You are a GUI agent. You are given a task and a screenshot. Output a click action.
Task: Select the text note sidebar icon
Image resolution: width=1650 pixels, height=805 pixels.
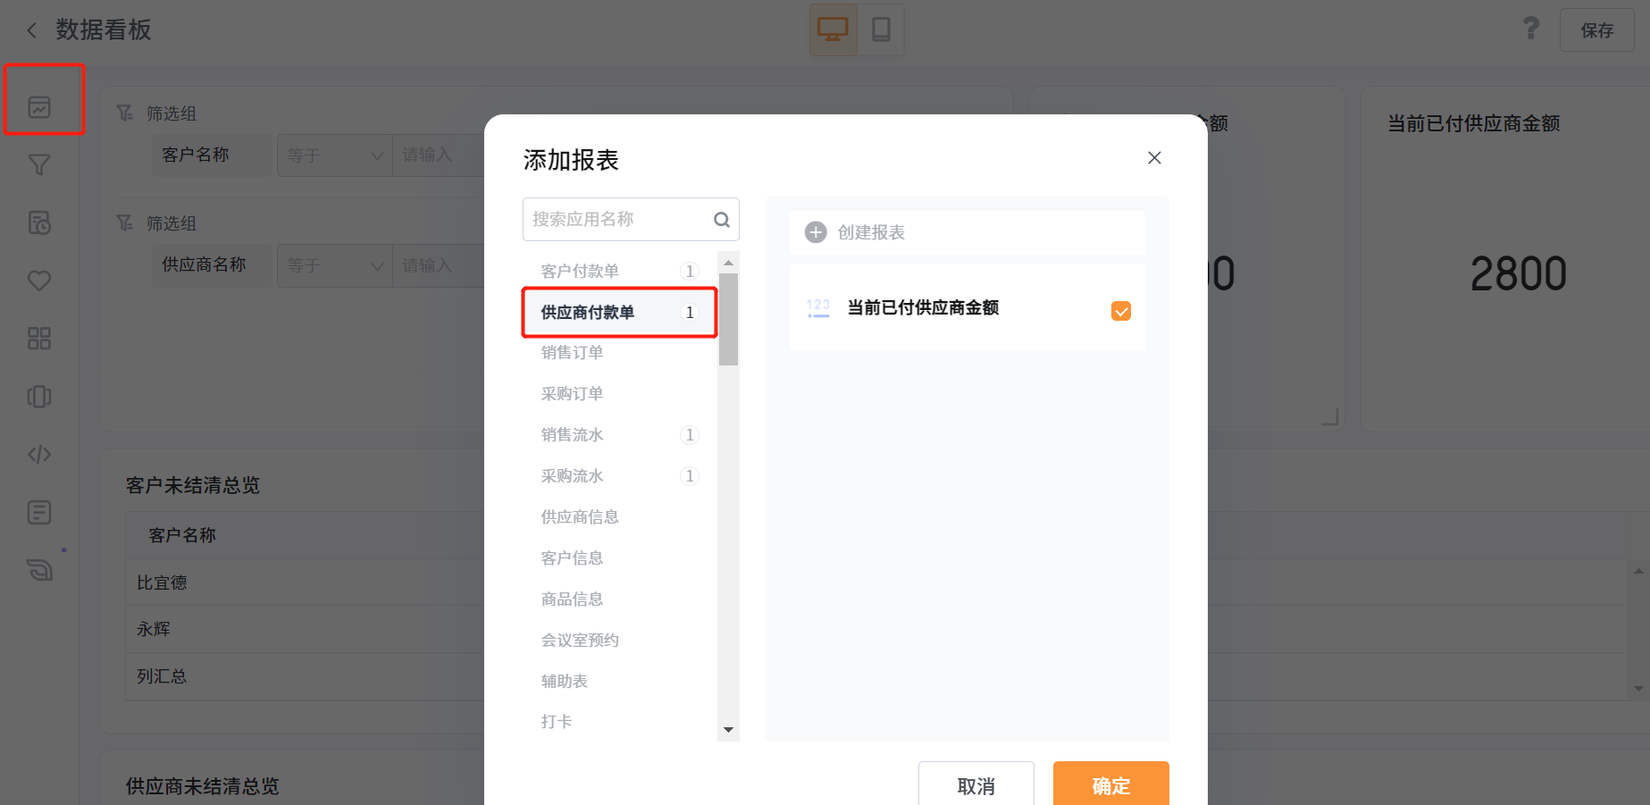(x=39, y=512)
